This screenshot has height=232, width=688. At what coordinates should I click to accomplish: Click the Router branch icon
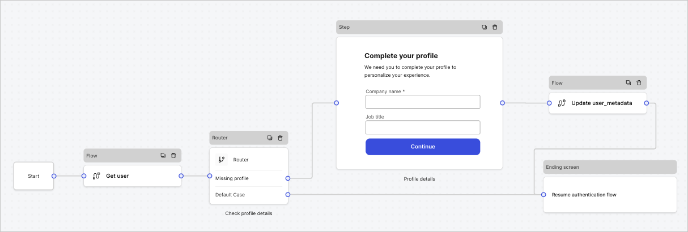click(222, 160)
